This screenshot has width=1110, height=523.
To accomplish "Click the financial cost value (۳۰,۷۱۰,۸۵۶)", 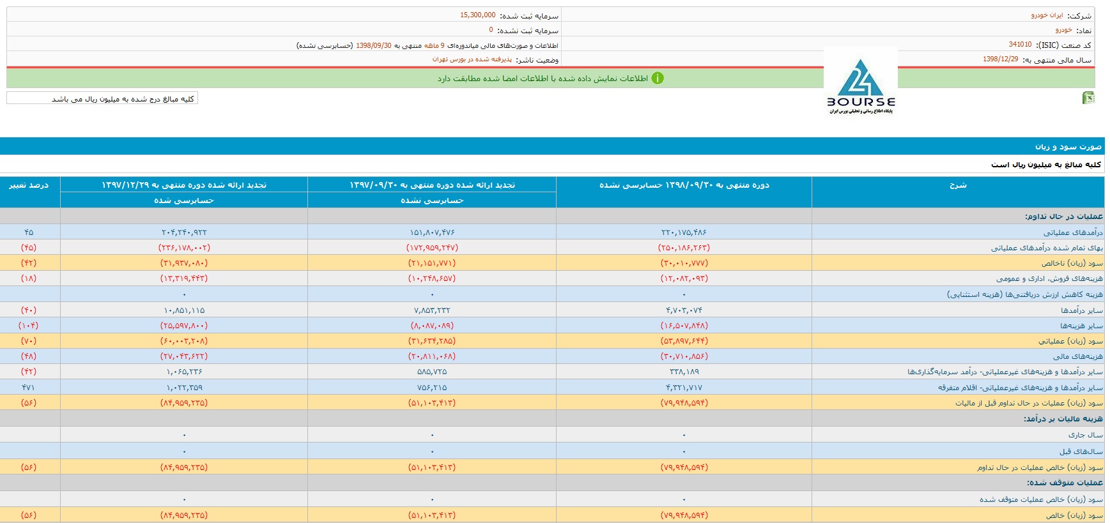I will tap(684, 356).
